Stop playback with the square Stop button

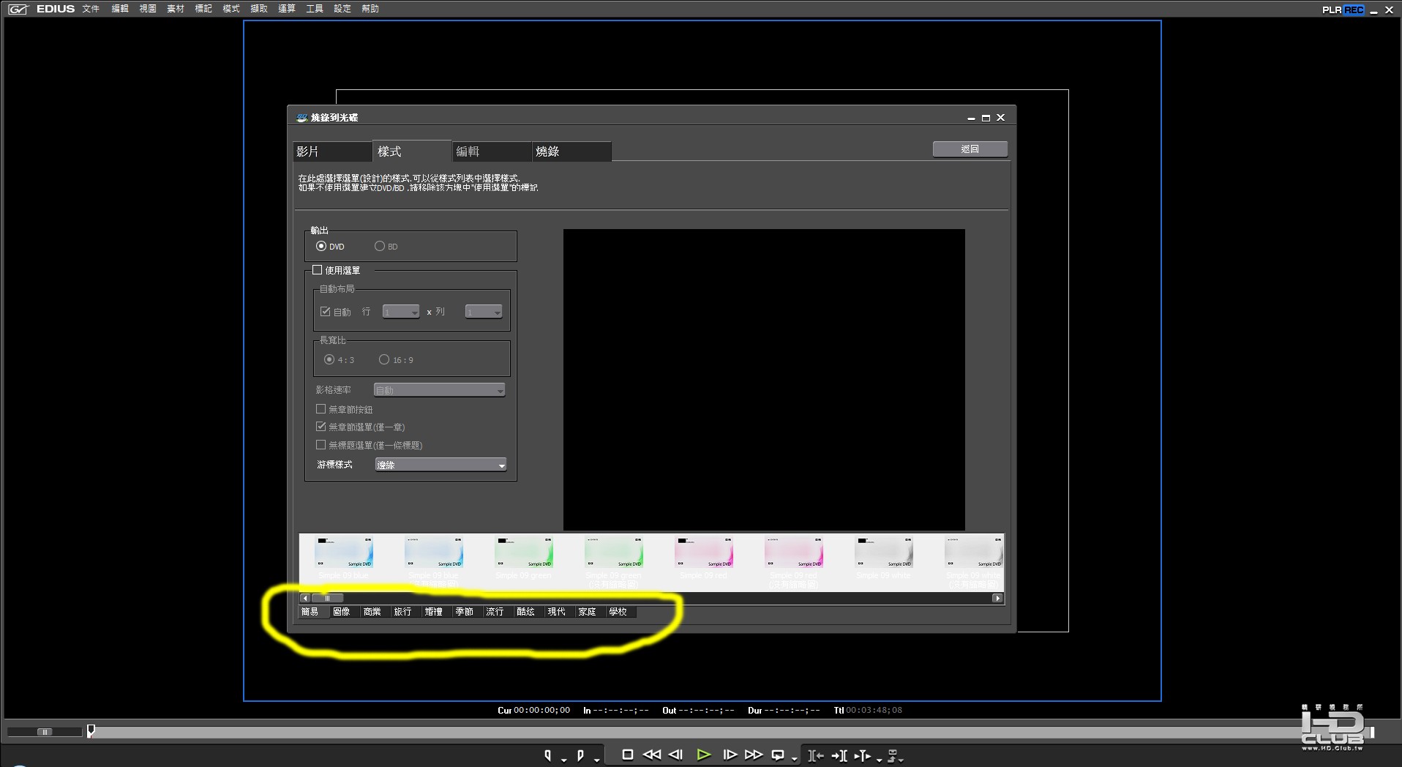[x=627, y=755]
